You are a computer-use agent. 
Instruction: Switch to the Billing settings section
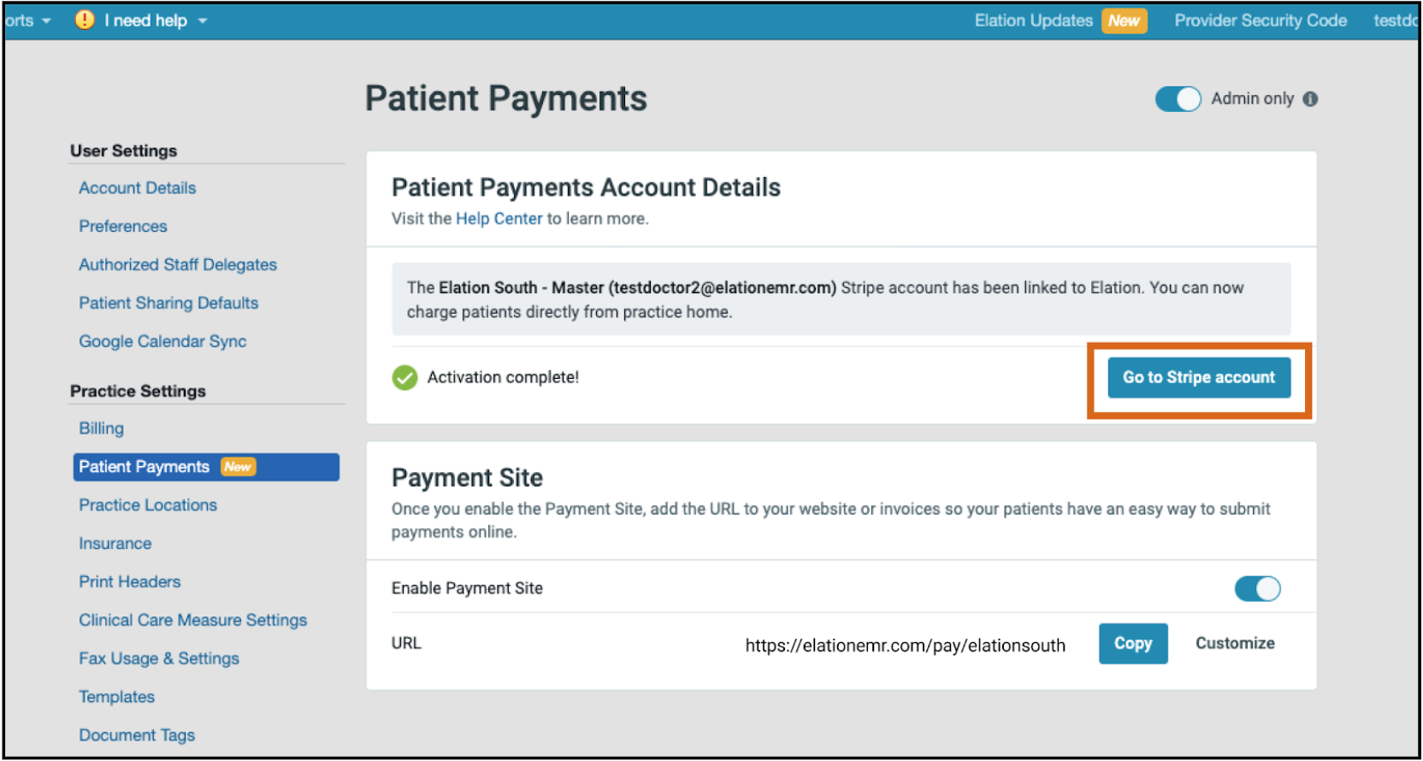pos(101,428)
